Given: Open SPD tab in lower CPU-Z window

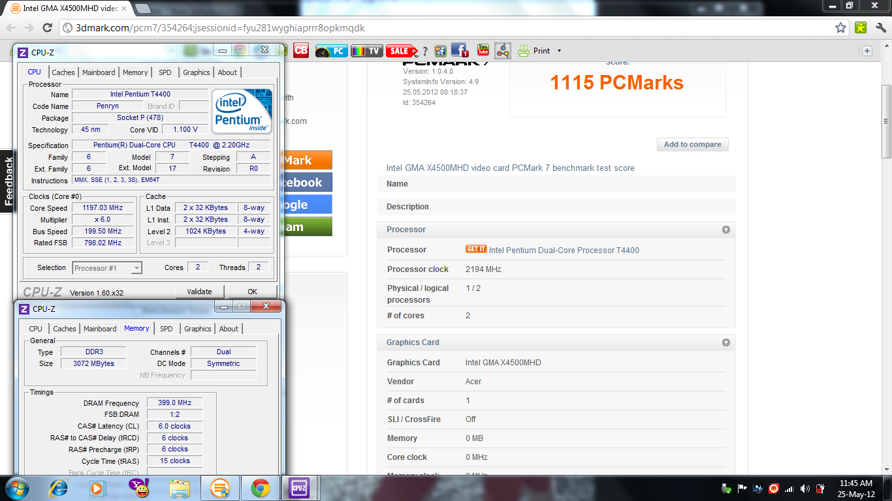Looking at the screenshot, I should pyautogui.click(x=167, y=329).
